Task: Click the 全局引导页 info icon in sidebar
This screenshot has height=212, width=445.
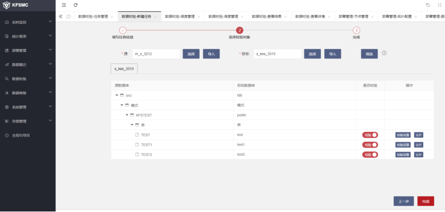Action: 7,135
